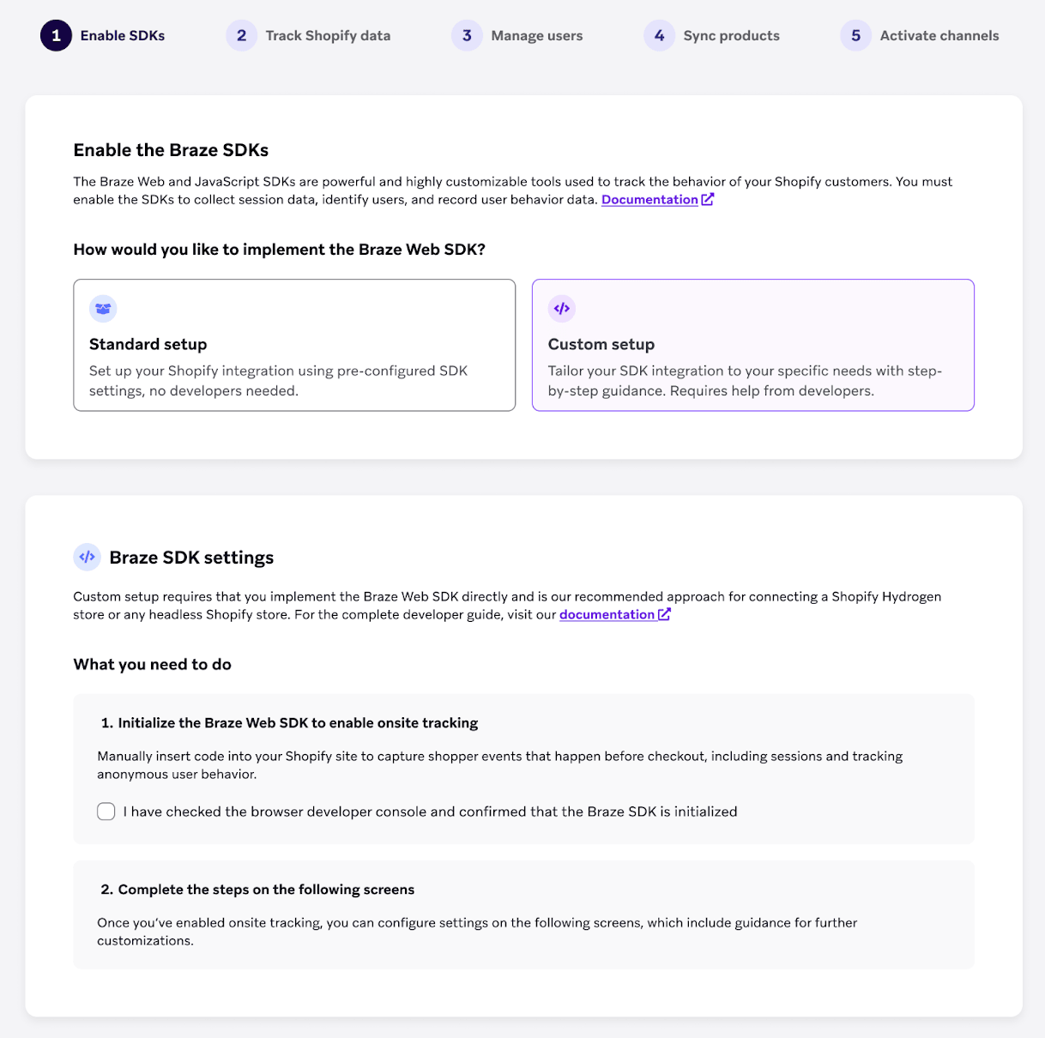Click the step 1 number circle
This screenshot has width=1045, height=1038.
[56, 35]
